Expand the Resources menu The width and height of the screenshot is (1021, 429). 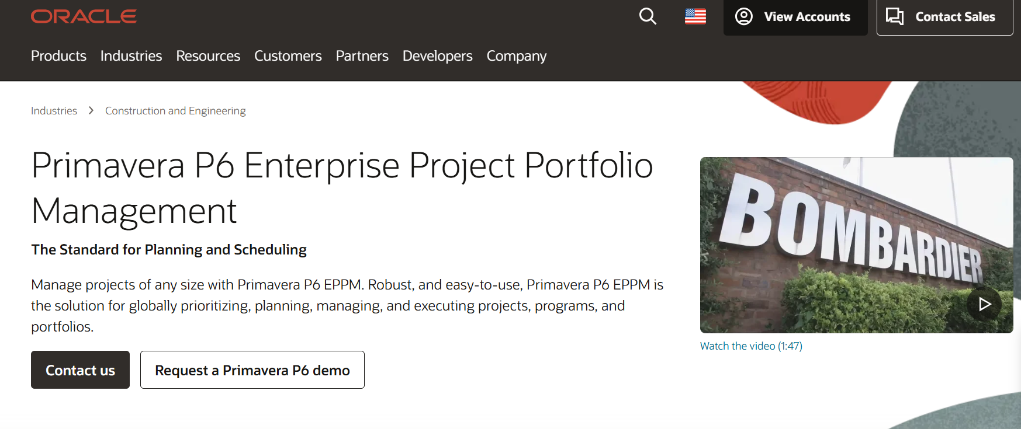point(208,56)
